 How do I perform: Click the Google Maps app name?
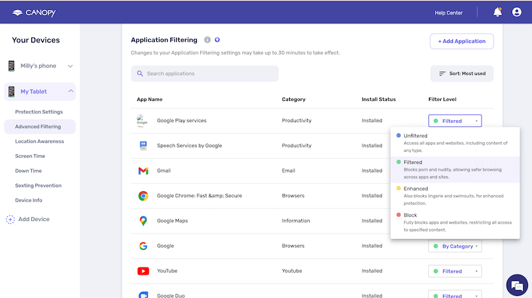(x=172, y=221)
